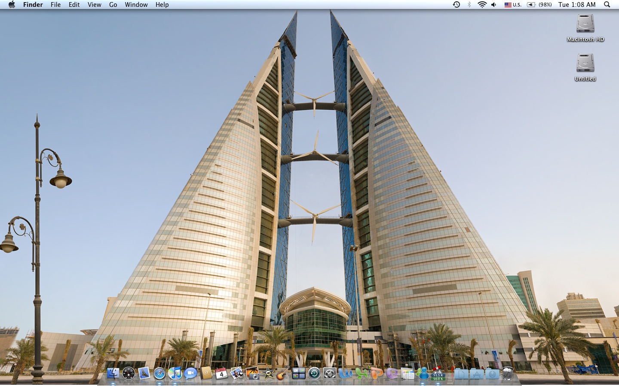Click the Time Machine menu bar icon

coord(457,5)
